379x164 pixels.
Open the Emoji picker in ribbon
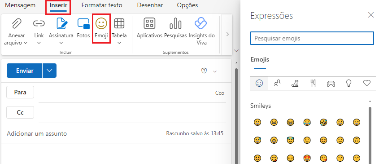(x=101, y=29)
